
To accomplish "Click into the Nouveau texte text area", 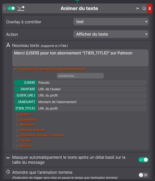I will [x=80, y=58].
